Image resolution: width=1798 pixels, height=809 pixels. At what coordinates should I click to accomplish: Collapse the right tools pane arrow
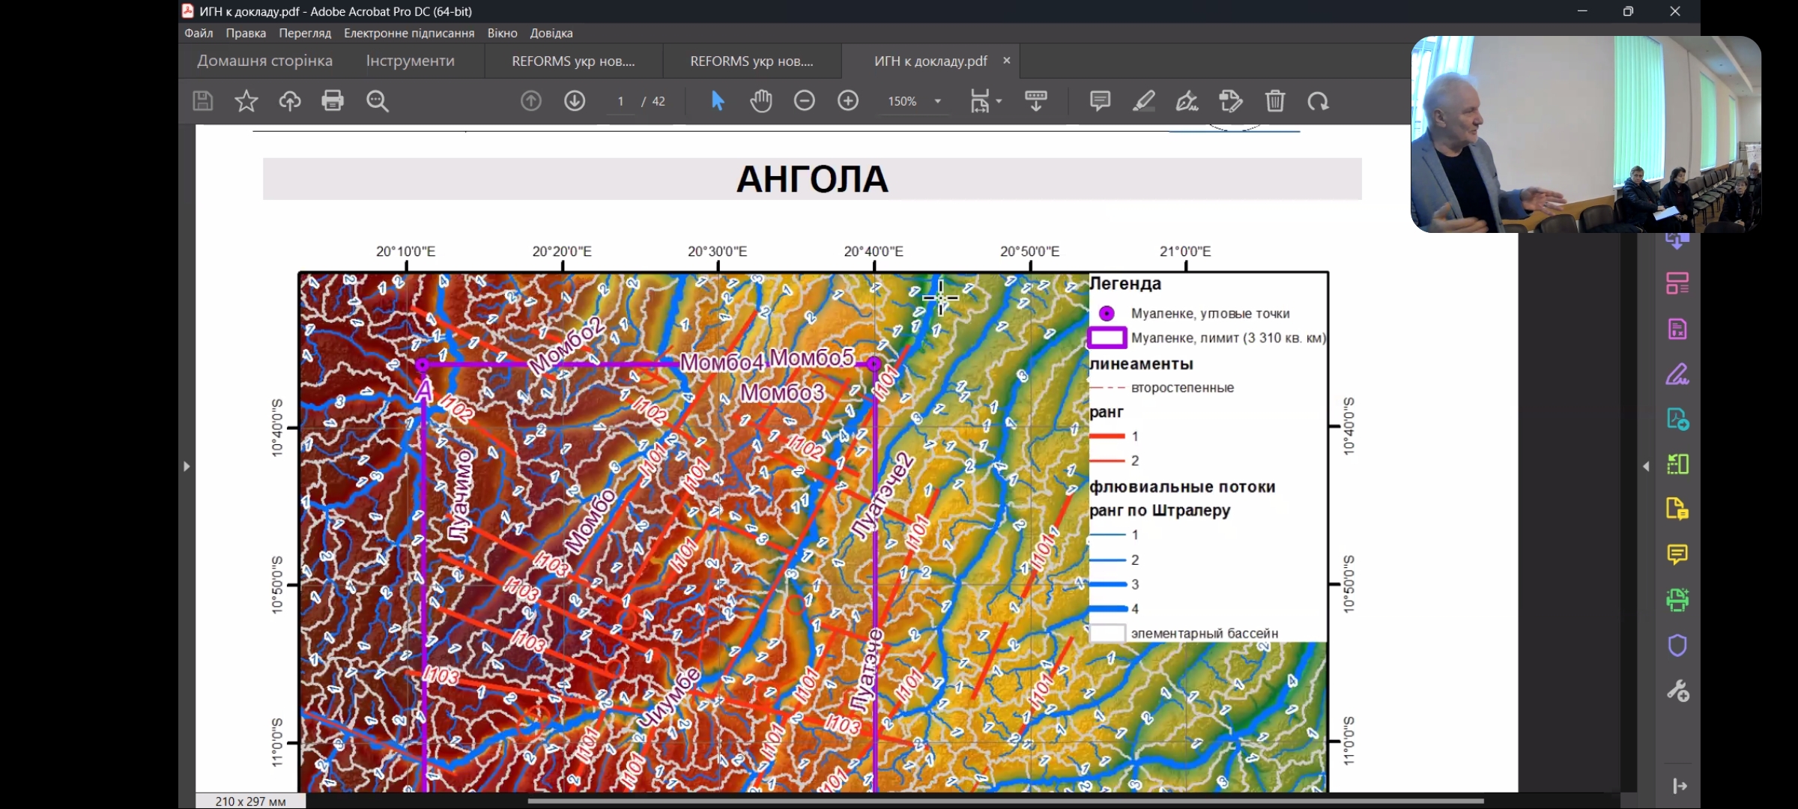1646,466
